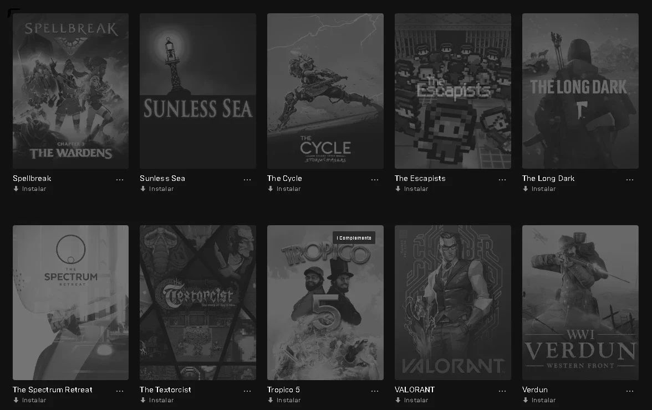
Task: Open the three-dot menu for The Escapists
Action: click(502, 180)
